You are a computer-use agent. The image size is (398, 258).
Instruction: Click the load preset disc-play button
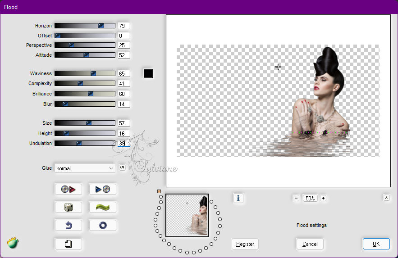(68, 189)
